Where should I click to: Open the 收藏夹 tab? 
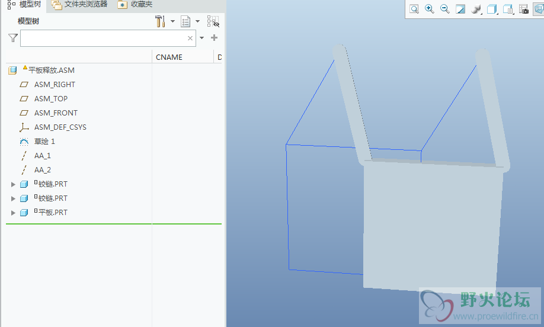(135, 5)
